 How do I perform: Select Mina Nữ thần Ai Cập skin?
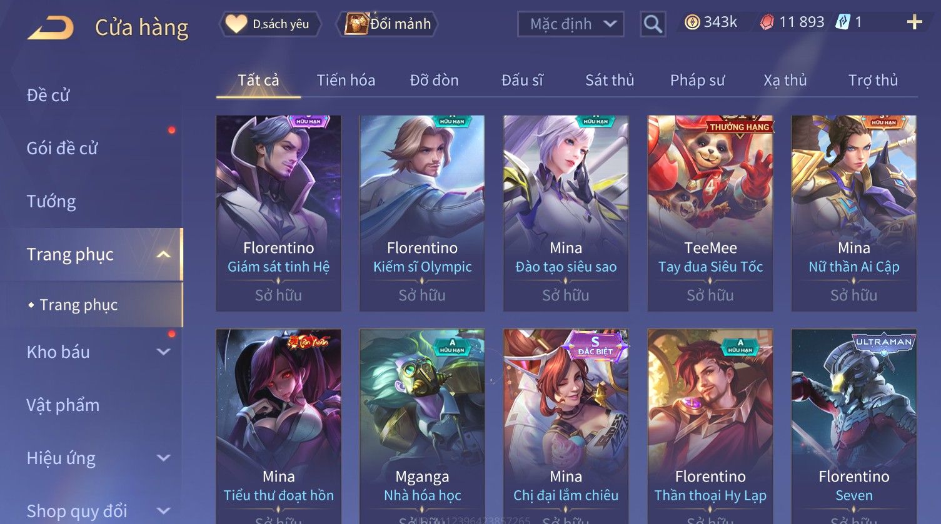point(853,213)
